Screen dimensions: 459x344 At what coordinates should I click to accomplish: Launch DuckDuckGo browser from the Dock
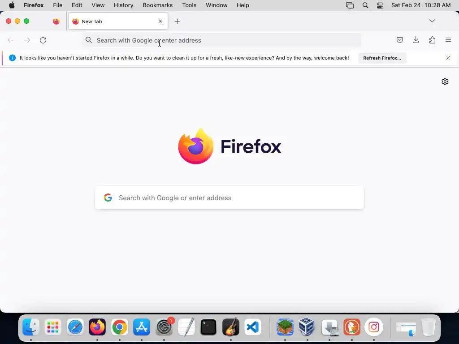[x=352, y=327]
